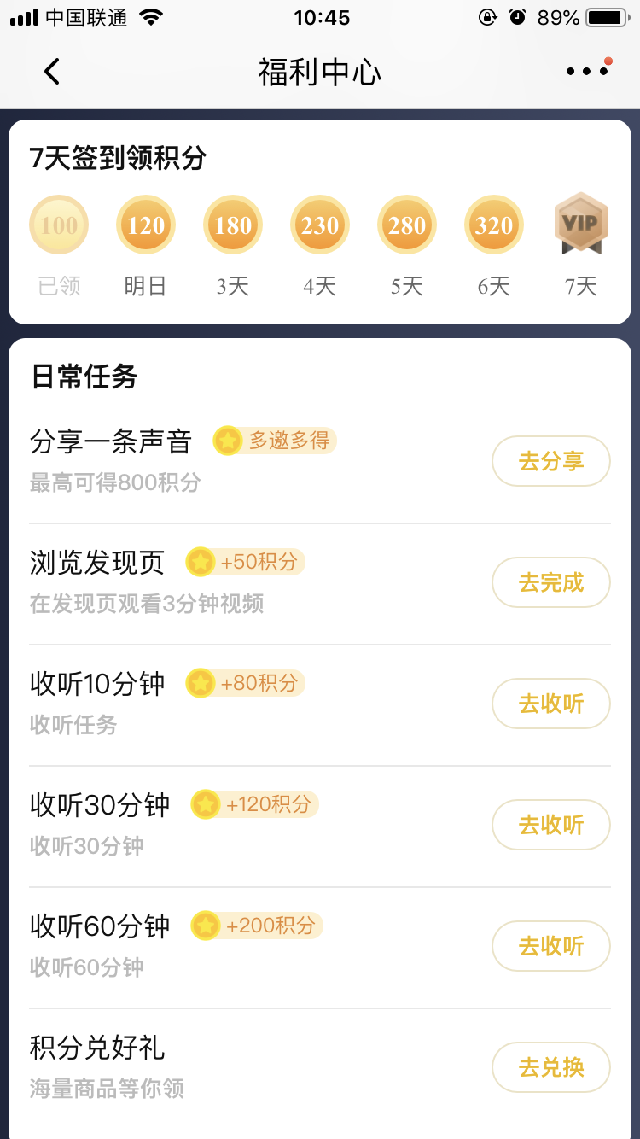
Task: Open the three-dot more menu
Action: point(587,72)
